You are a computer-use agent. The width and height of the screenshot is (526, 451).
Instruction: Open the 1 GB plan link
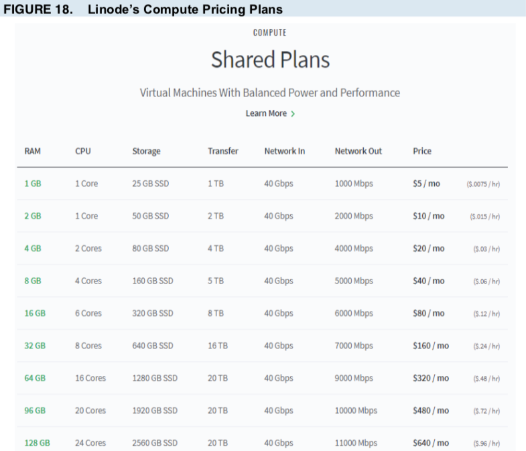coord(33,184)
